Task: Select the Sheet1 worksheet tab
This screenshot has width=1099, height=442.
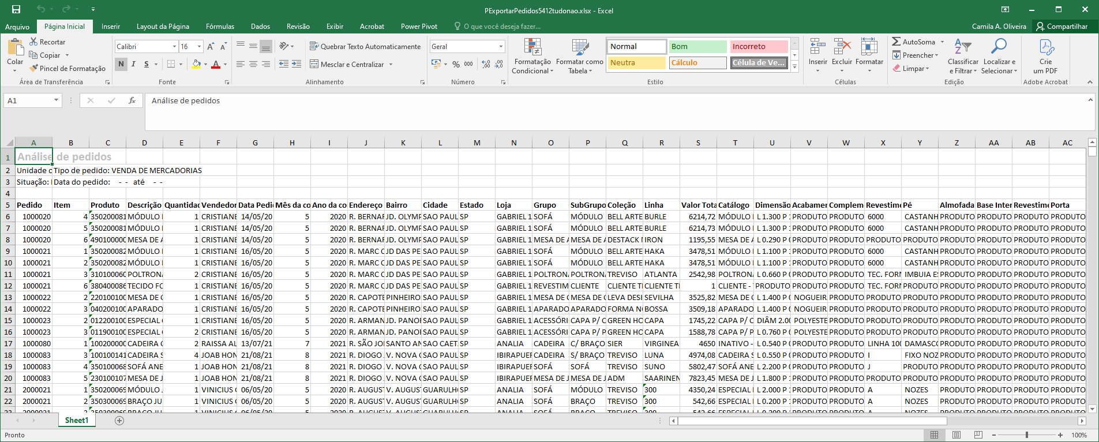Action: pyautogui.click(x=77, y=421)
